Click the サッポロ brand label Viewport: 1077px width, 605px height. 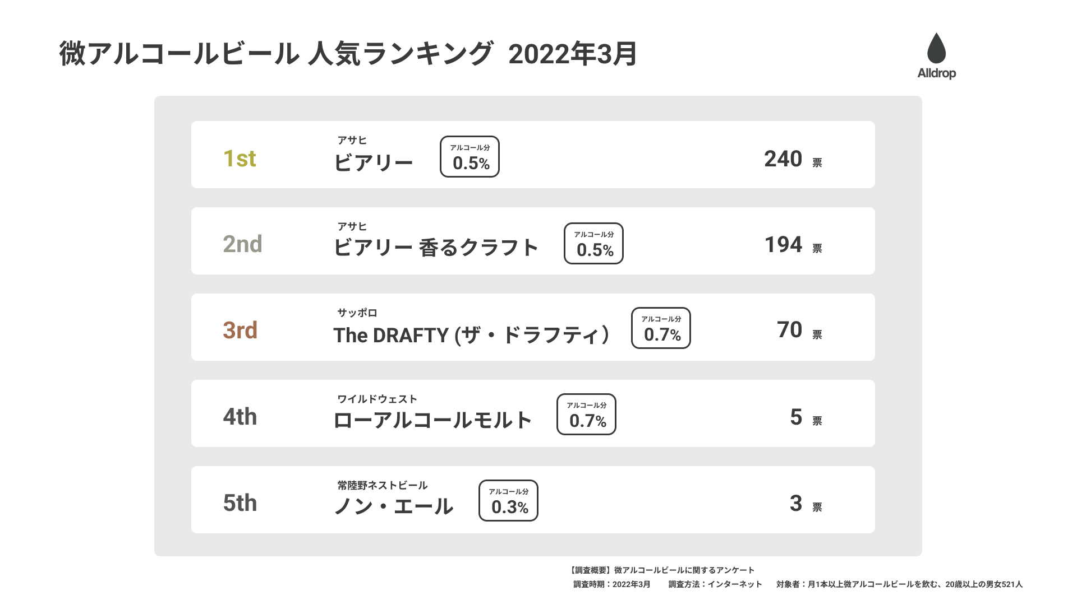(357, 313)
